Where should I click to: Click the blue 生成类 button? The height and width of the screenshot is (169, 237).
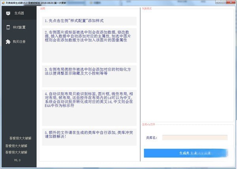(x=186, y=153)
